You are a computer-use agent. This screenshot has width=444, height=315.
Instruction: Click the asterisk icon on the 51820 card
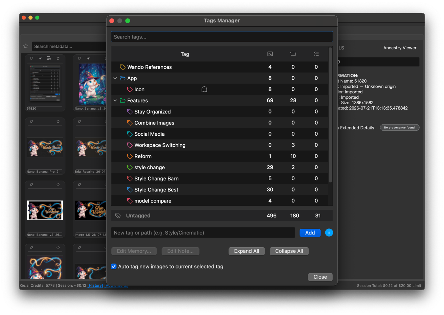pos(40,58)
